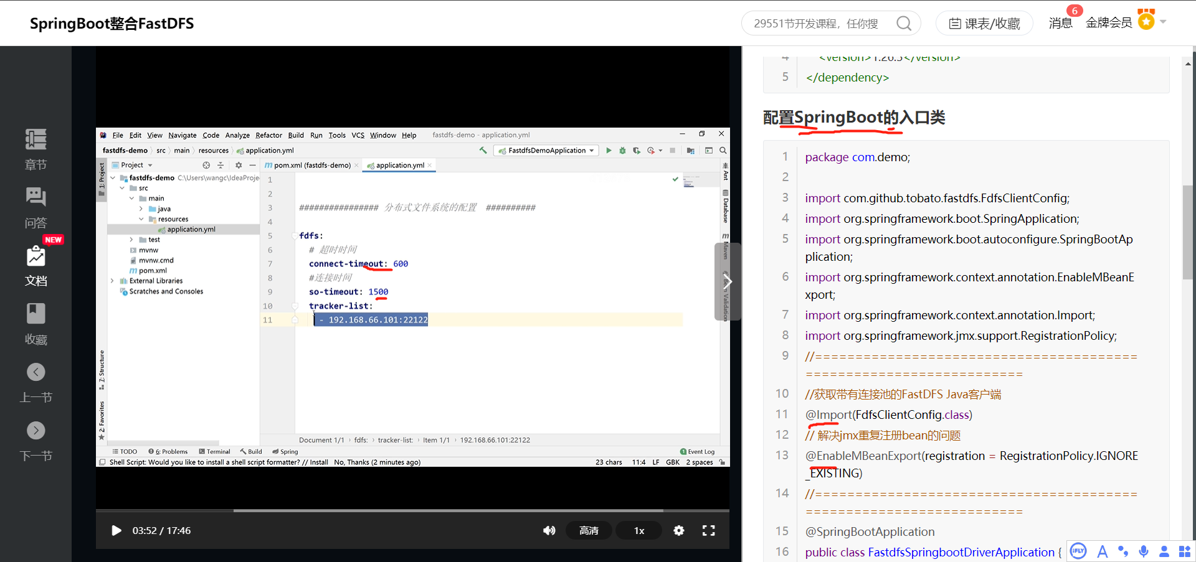
Task: Switch iFLY input language with the A icon
Action: 1103,551
